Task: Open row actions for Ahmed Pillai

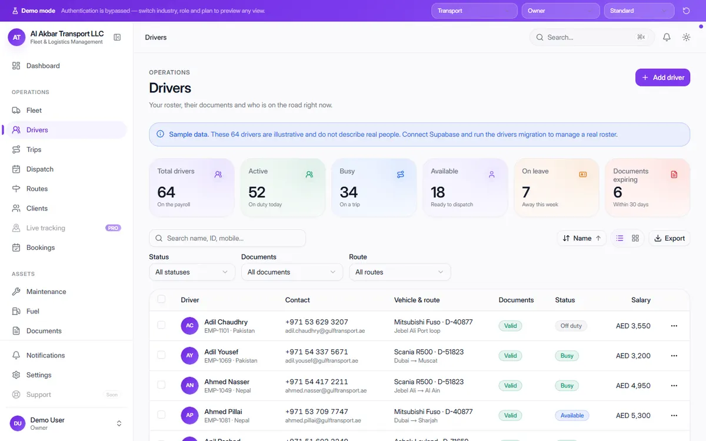Action: pyautogui.click(x=674, y=415)
